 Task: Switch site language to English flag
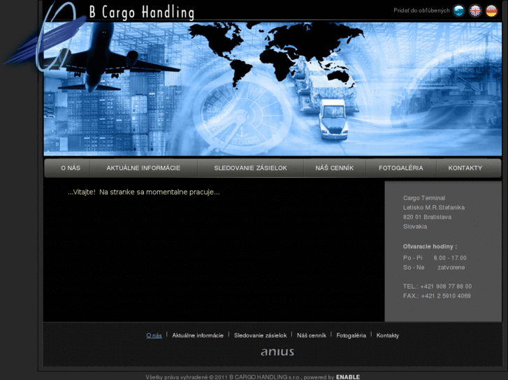475,11
